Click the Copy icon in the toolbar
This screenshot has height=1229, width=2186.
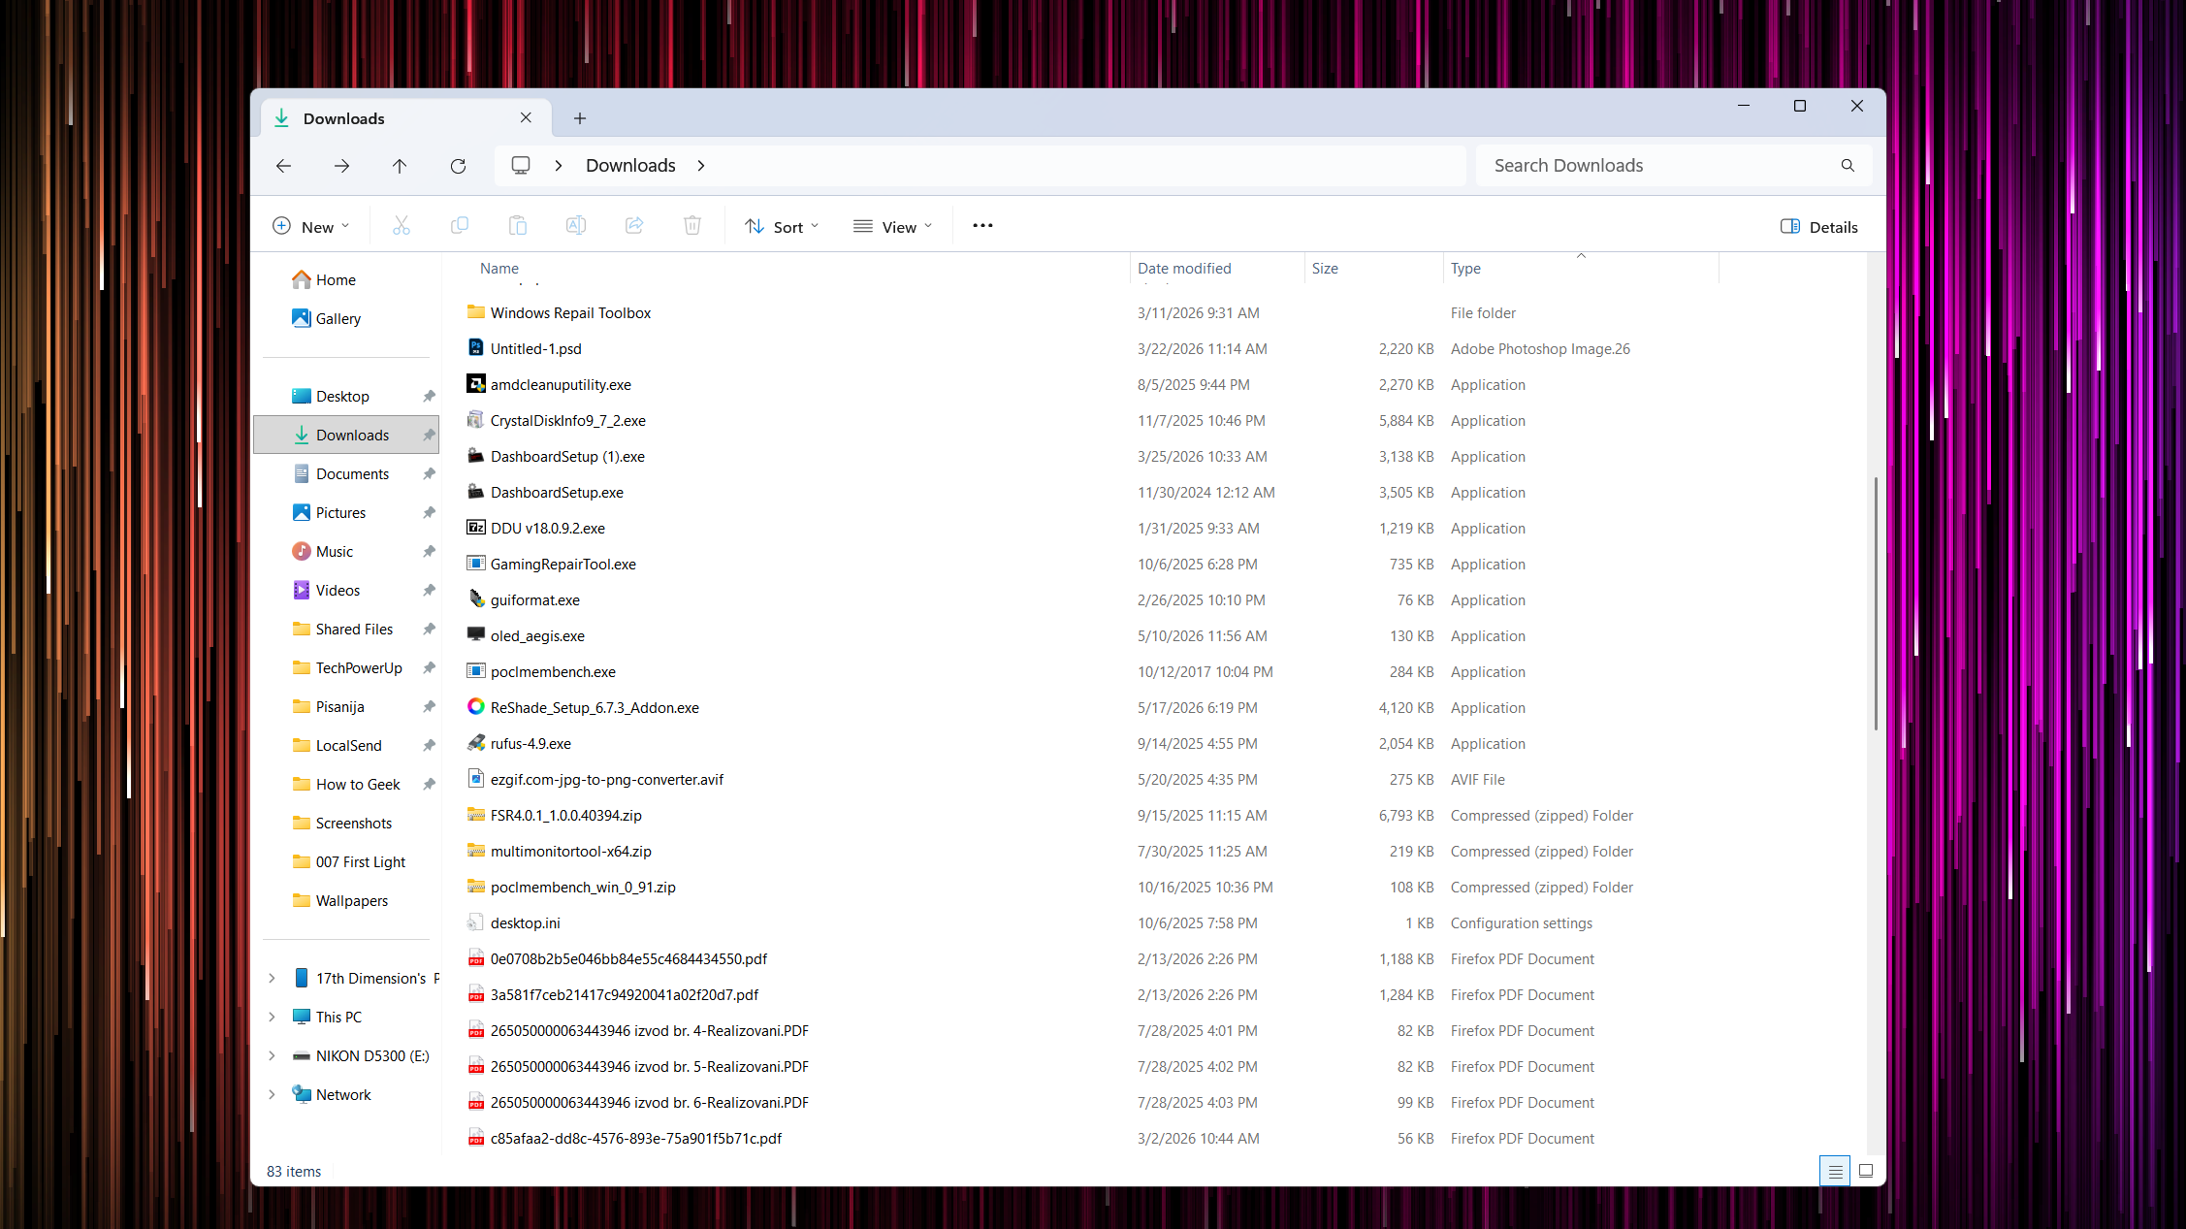tap(460, 226)
